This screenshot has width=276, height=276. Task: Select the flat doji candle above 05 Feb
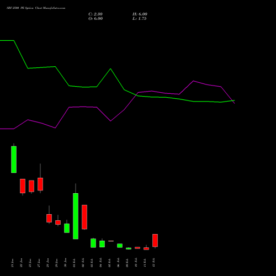pyautogui.click(x=111, y=241)
